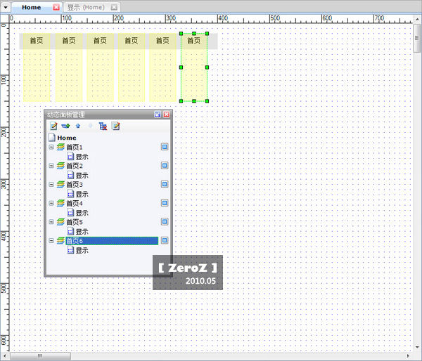Viewport: 422px width, 361px height.
Task: Select the 首页2 row in the panel tree
Action: 75,166
